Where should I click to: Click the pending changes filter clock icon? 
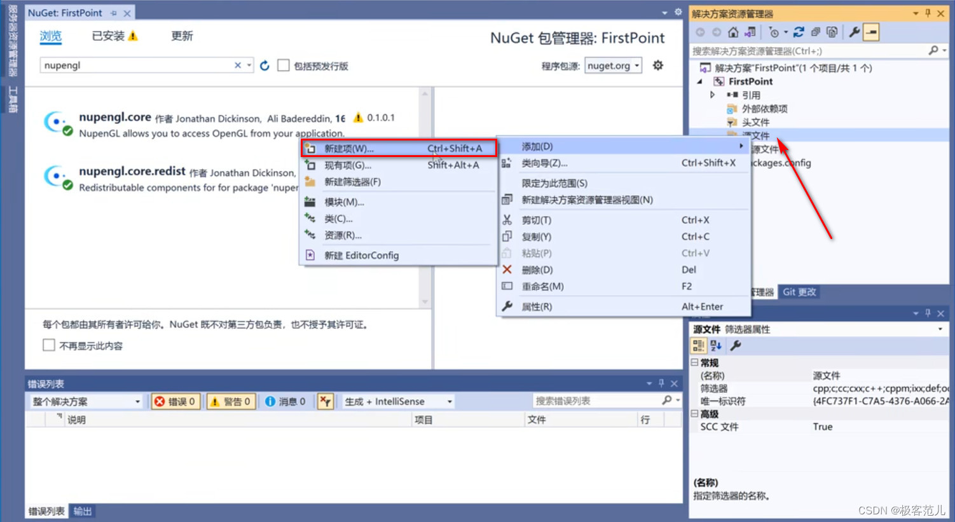coord(774,32)
